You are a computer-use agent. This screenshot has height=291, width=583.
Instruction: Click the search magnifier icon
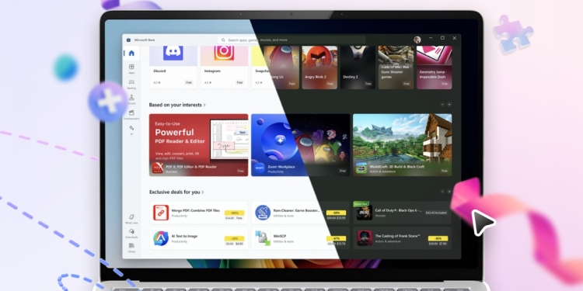[223, 40]
